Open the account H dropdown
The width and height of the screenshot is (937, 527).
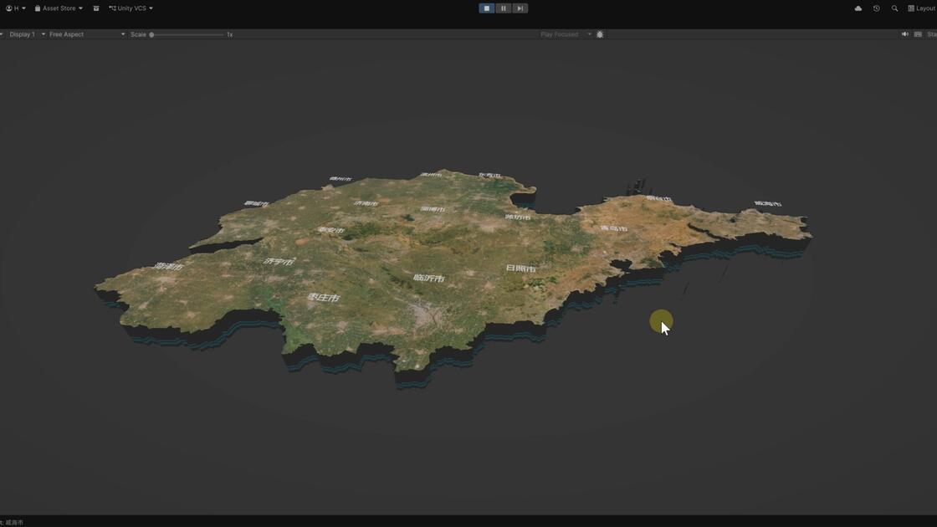16,8
